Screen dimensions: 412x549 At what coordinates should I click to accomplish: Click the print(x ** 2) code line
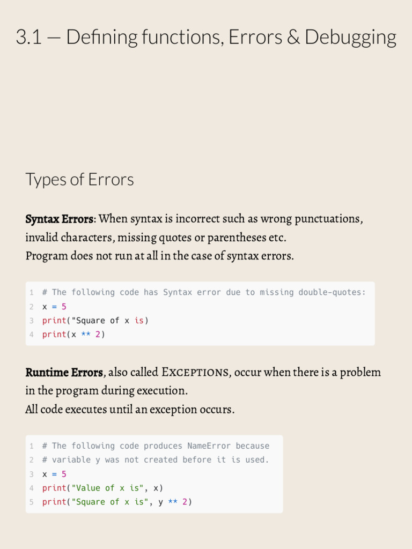tap(73, 335)
